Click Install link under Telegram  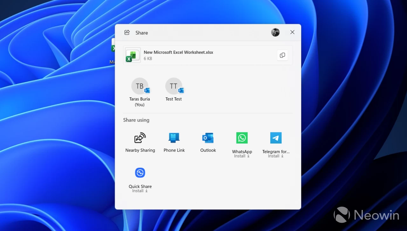point(276,156)
